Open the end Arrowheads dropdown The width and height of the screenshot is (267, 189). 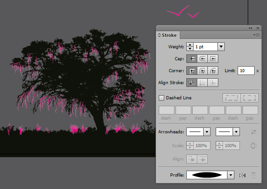point(236,132)
